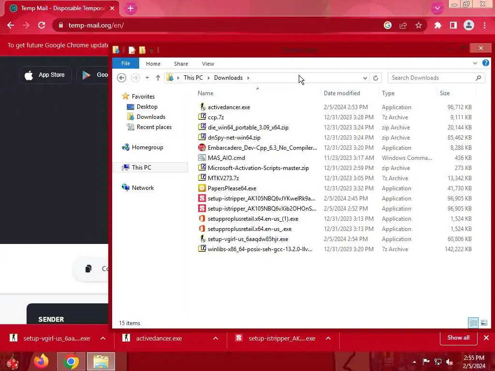Click search magnifier in Search Downloads box
The height and width of the screenshot is (371, 495).
pyautogui.click(x=478, y=78)
